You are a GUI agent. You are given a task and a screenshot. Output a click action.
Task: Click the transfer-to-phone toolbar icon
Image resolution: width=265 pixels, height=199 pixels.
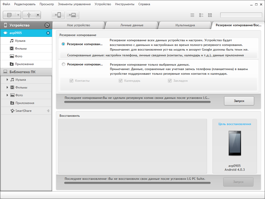(x=58, y=15)
